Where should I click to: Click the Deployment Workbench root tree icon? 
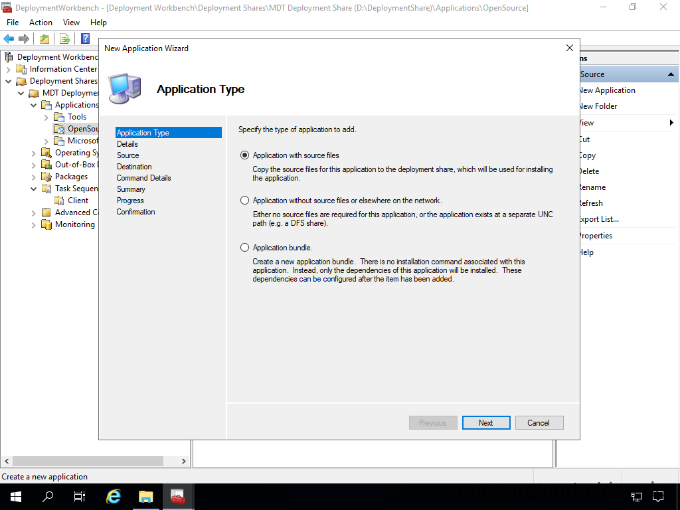(9, 57)
